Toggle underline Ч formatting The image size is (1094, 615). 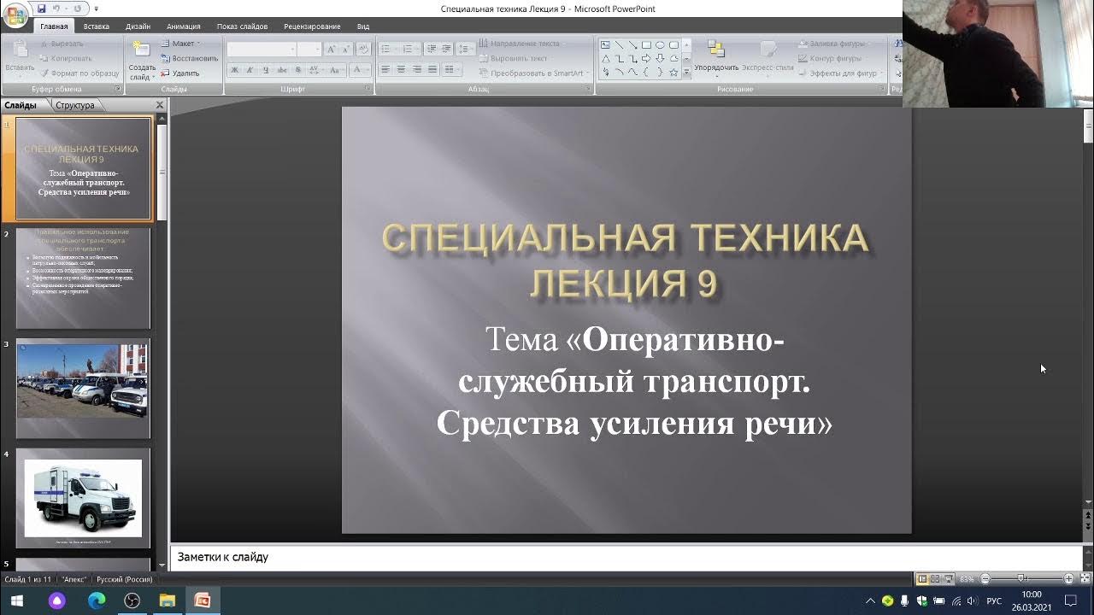[265, 70]
